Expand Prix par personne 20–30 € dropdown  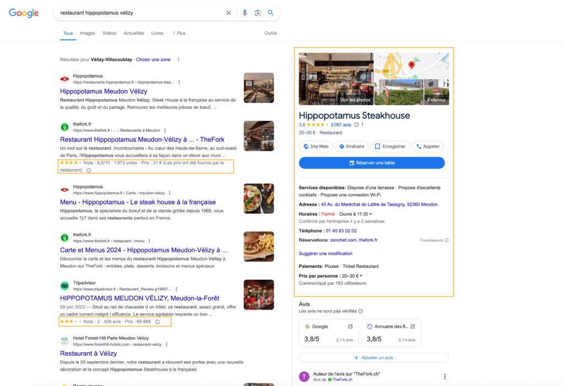click(361, 276)
